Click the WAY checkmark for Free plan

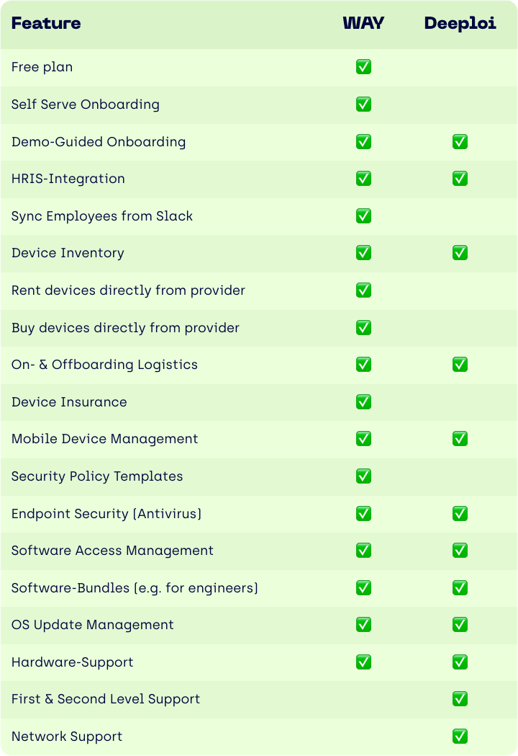[363, 67]
